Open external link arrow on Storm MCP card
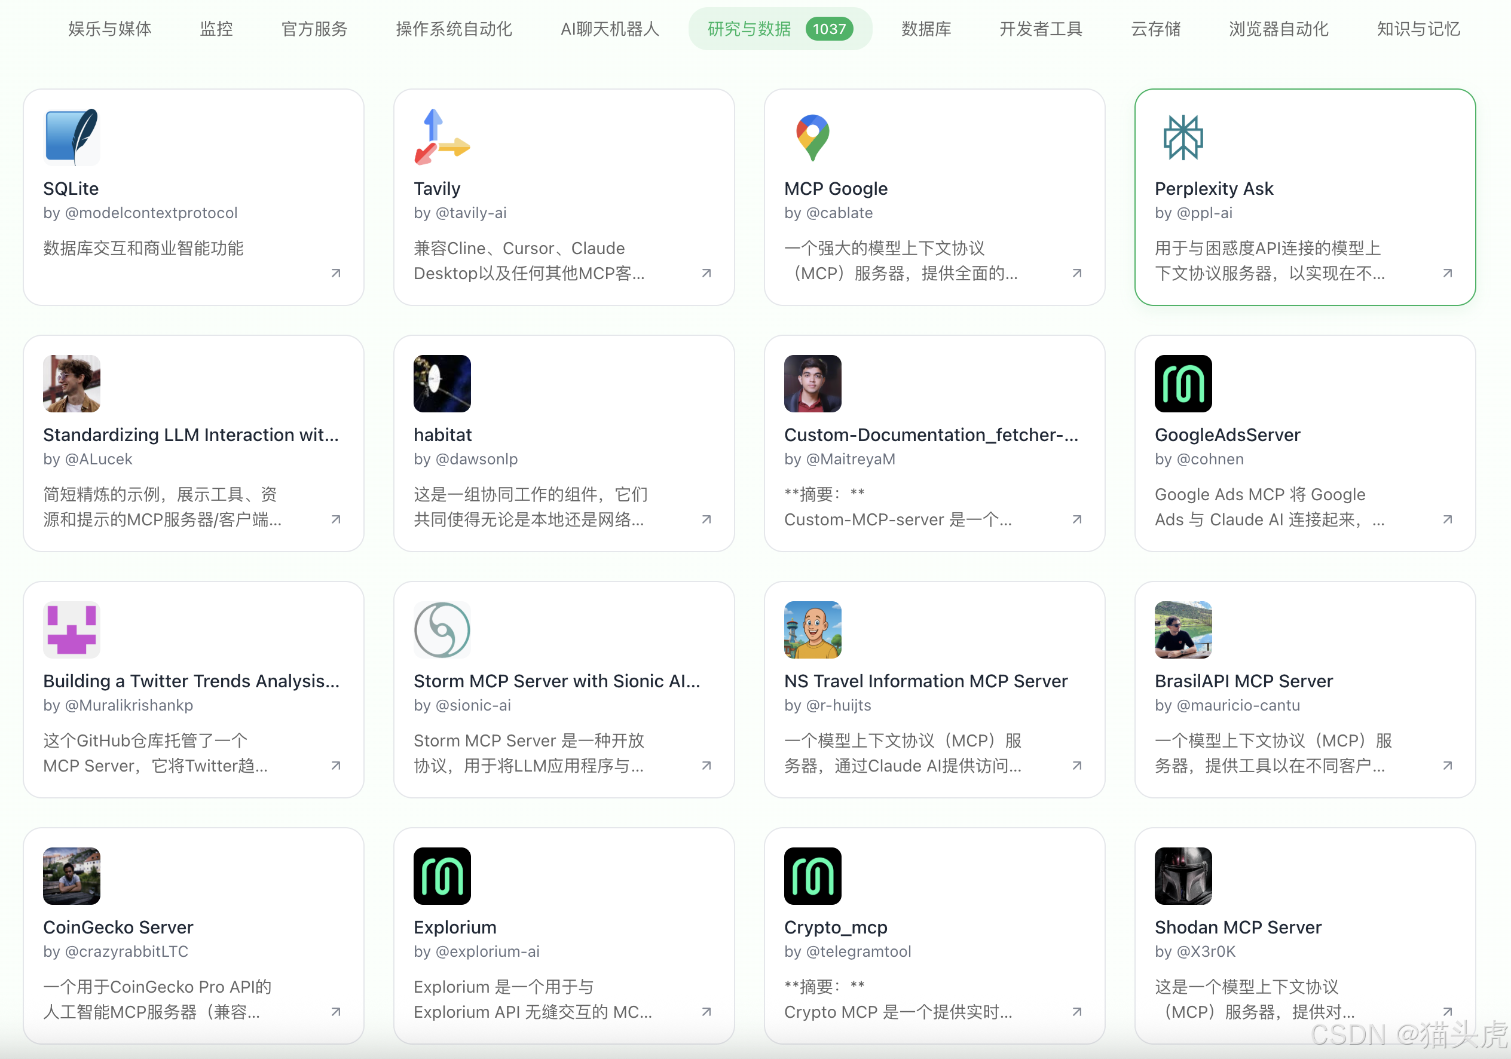 pyautogui.click(x=707, y=766)
